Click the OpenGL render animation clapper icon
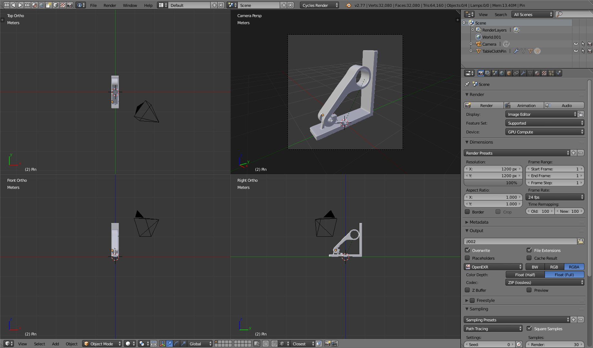Viewport: 593px width, 348px height. point(335,344)
